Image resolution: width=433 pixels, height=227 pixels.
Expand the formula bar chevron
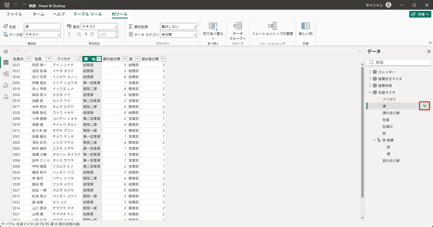[x=360, y=51]
